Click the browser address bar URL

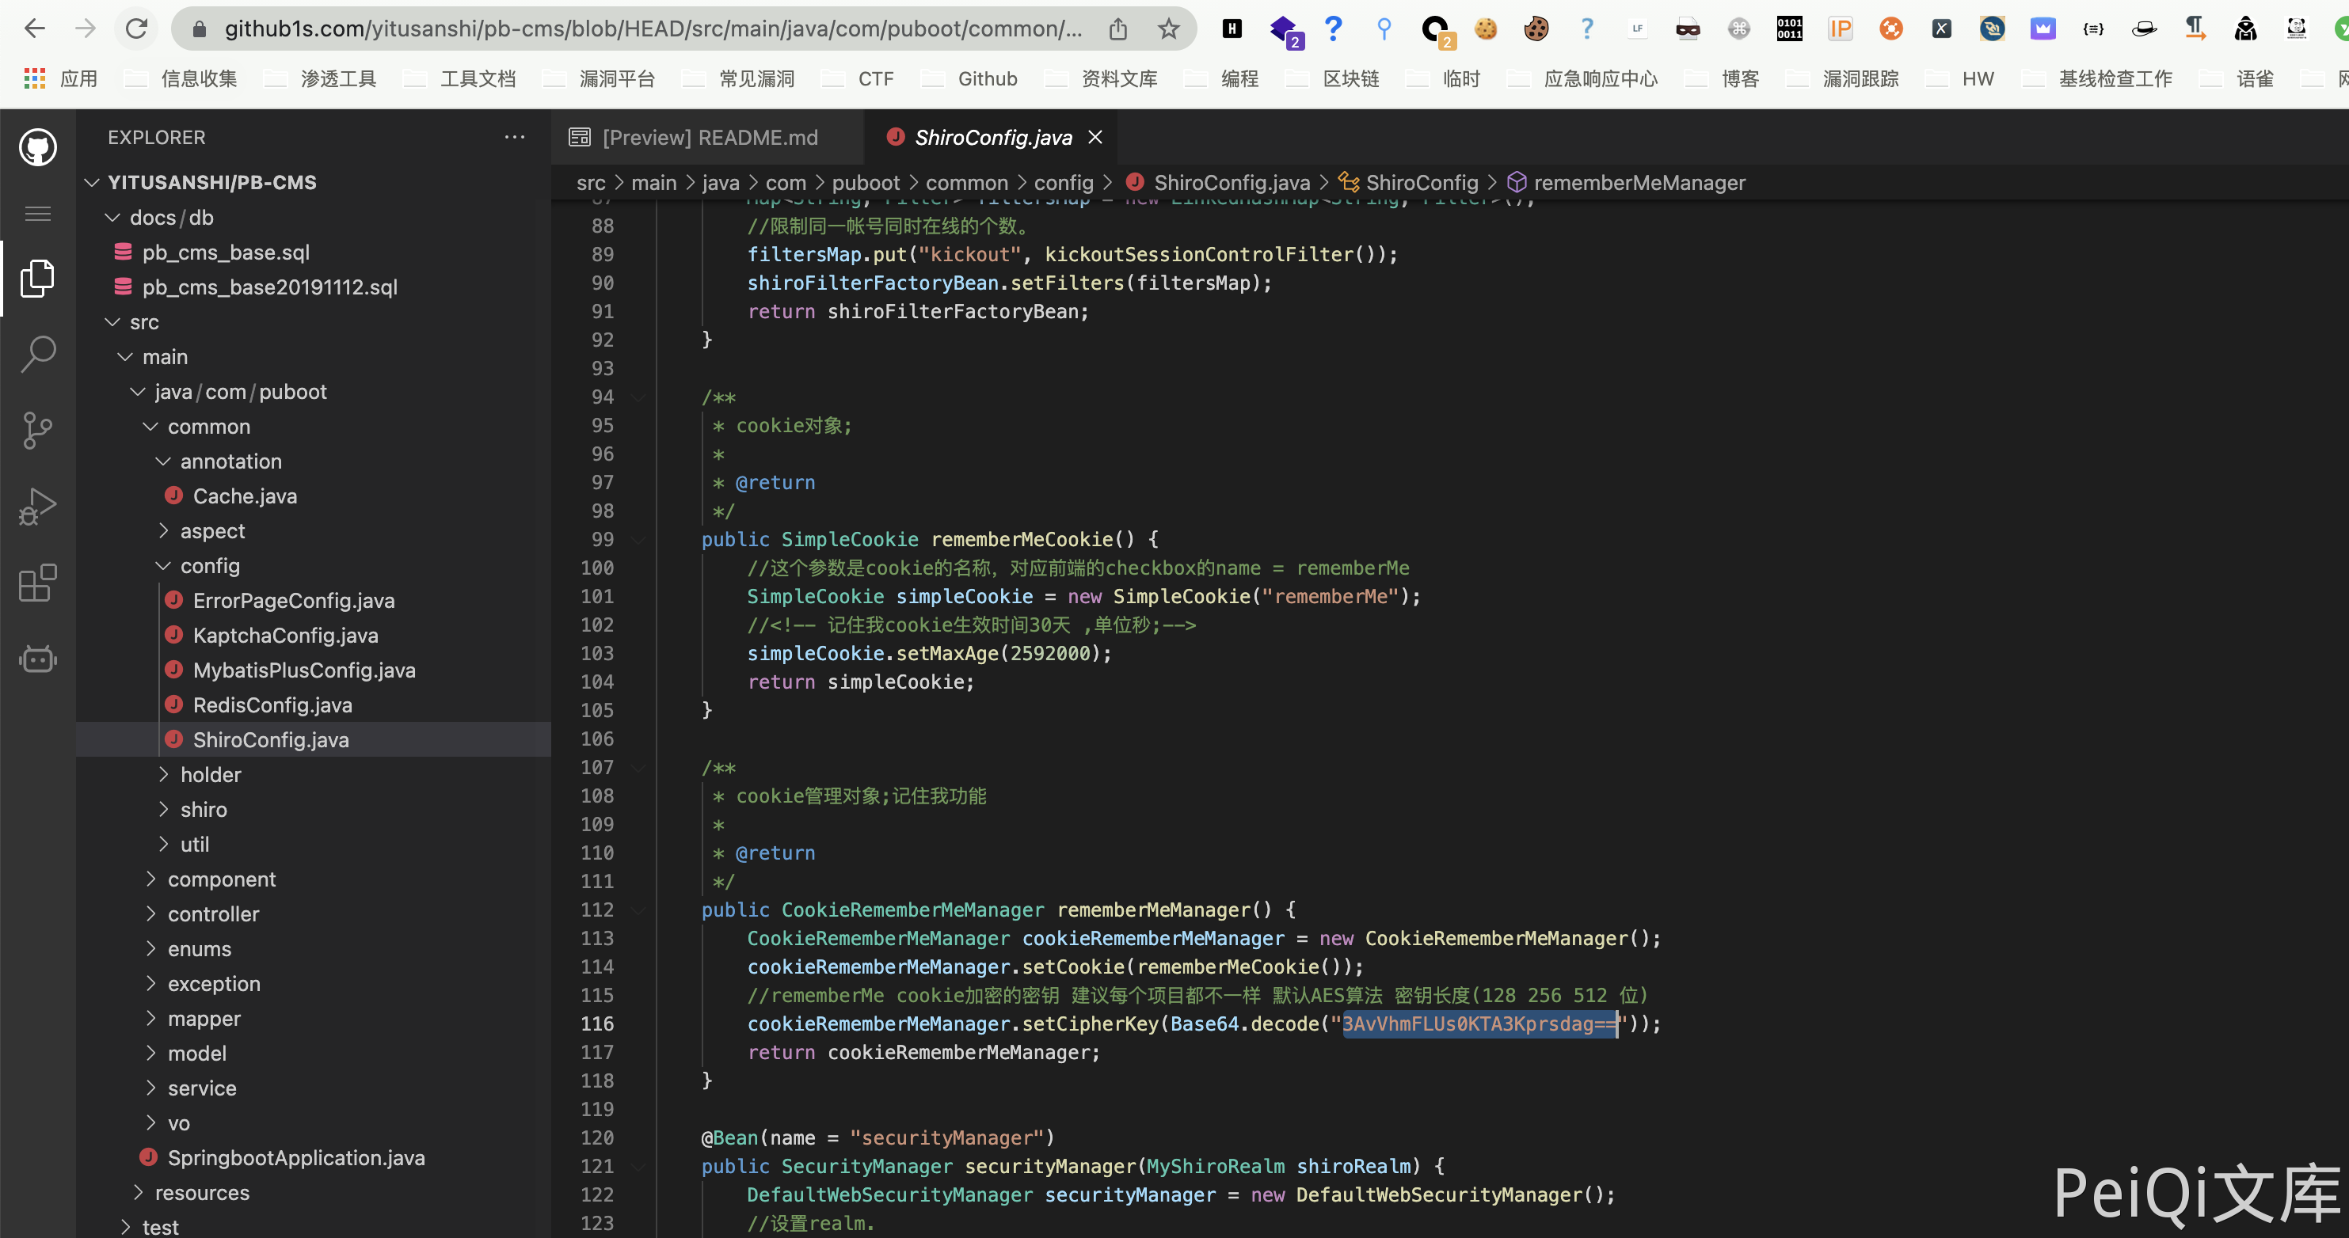pyautogui.click(x=652, y=29)
